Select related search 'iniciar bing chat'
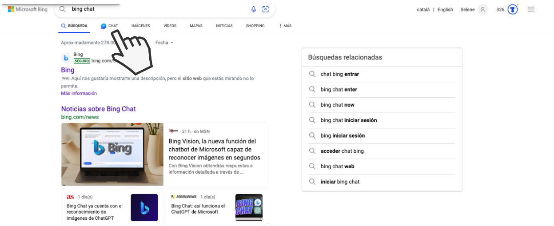The height and width of the screenshot is (226, 554). (x=340, y=182)
